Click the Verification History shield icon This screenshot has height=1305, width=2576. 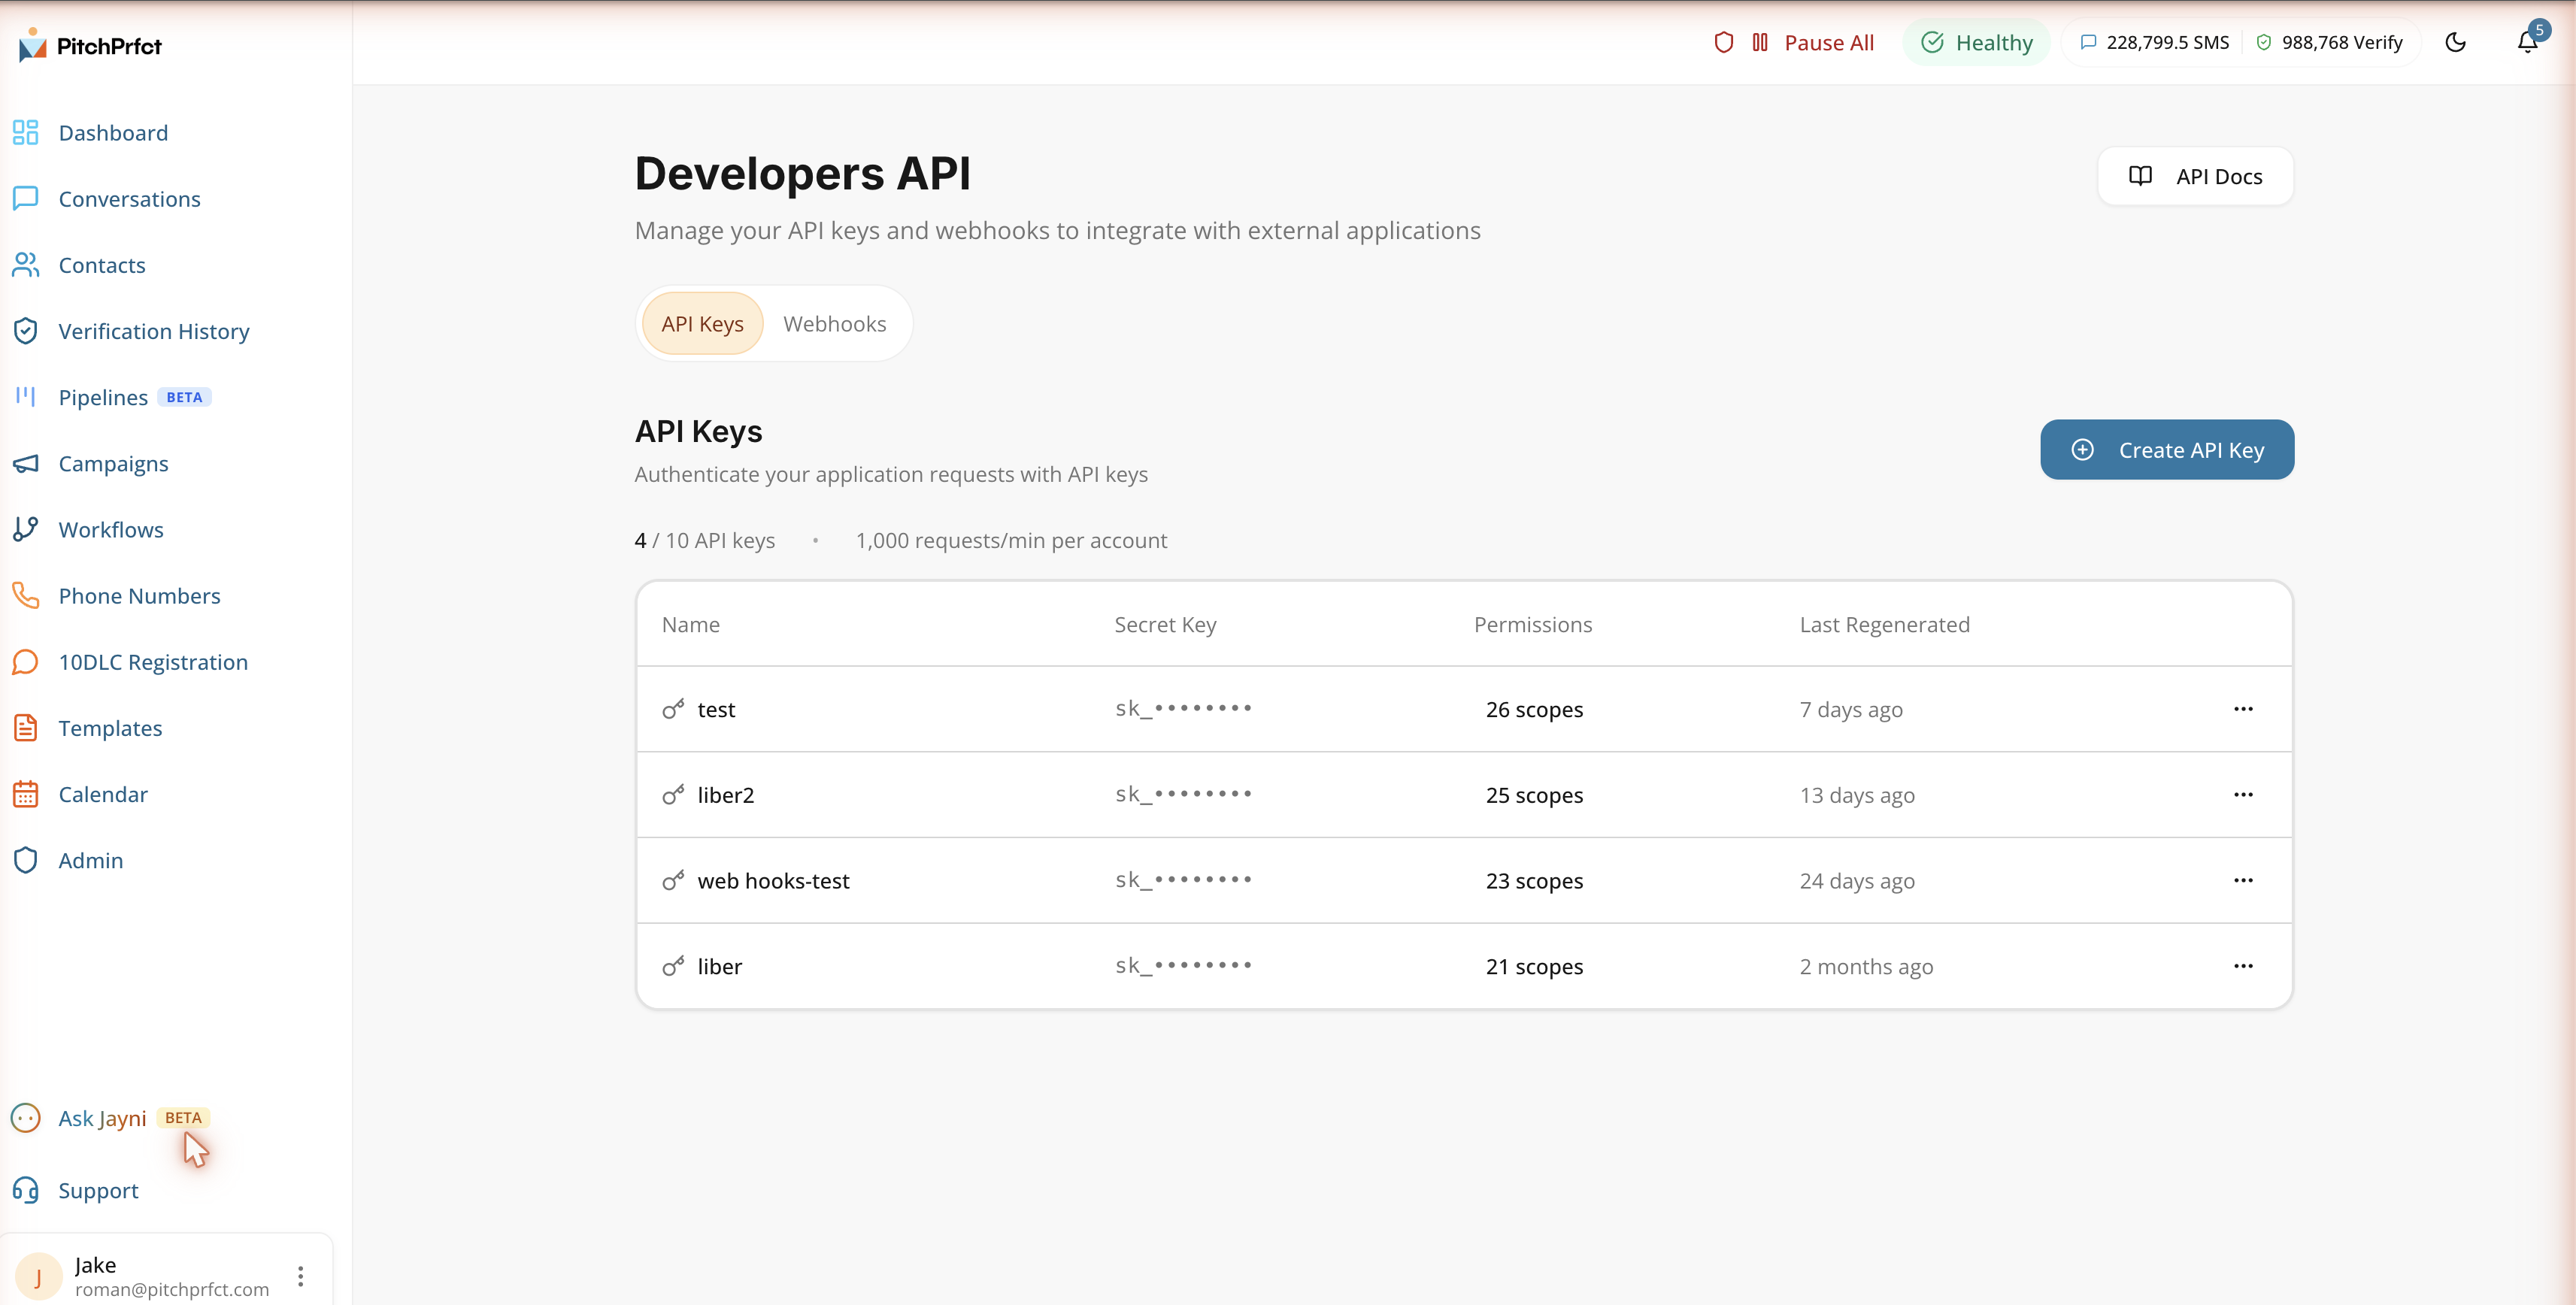[x=26, y=330]
